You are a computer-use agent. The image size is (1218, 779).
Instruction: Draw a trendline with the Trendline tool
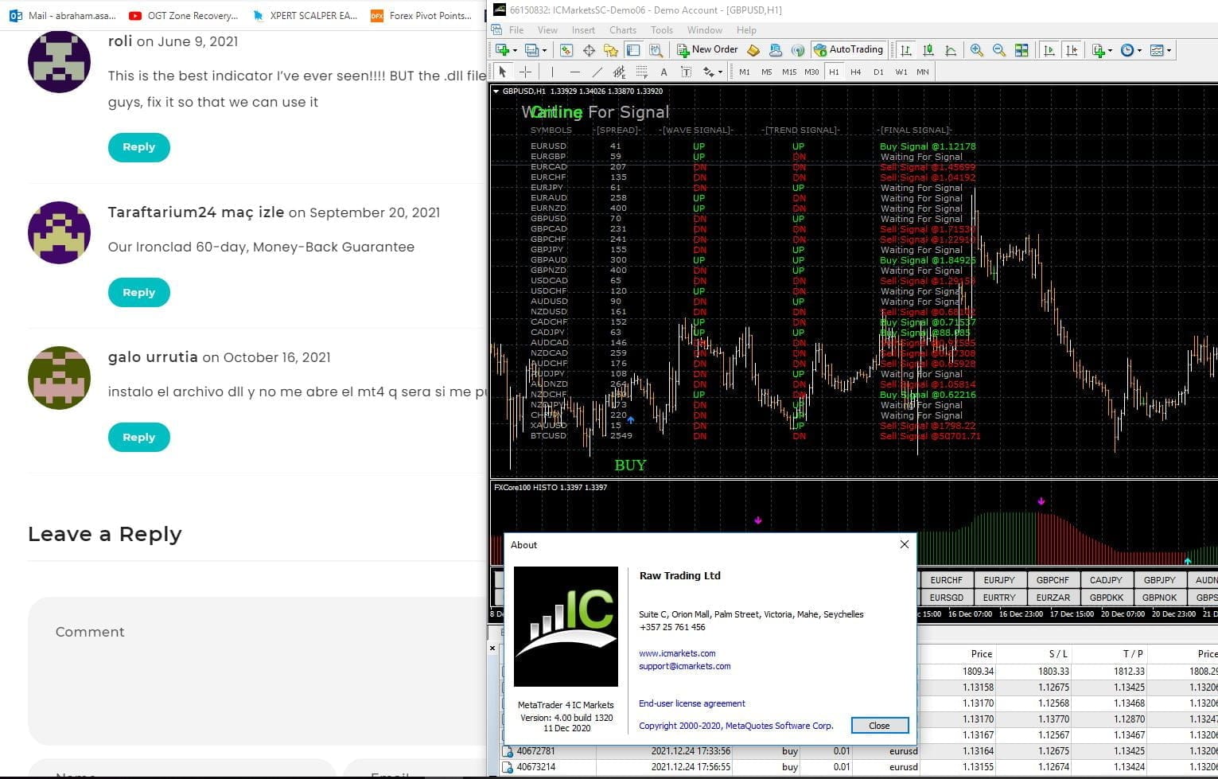(x=597, y=72)
